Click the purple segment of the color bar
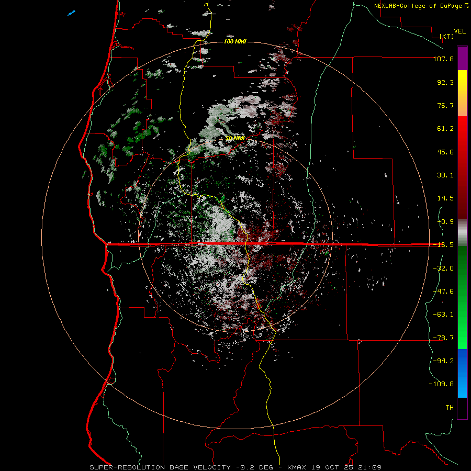Image resolution: width=471 pixels, height=471 pixels. 462,58
